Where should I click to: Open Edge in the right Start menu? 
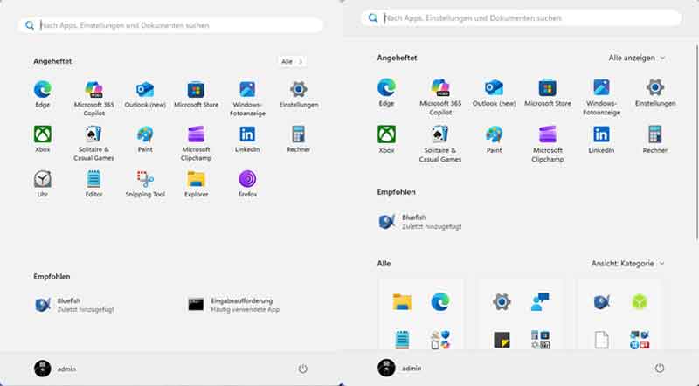386,93
